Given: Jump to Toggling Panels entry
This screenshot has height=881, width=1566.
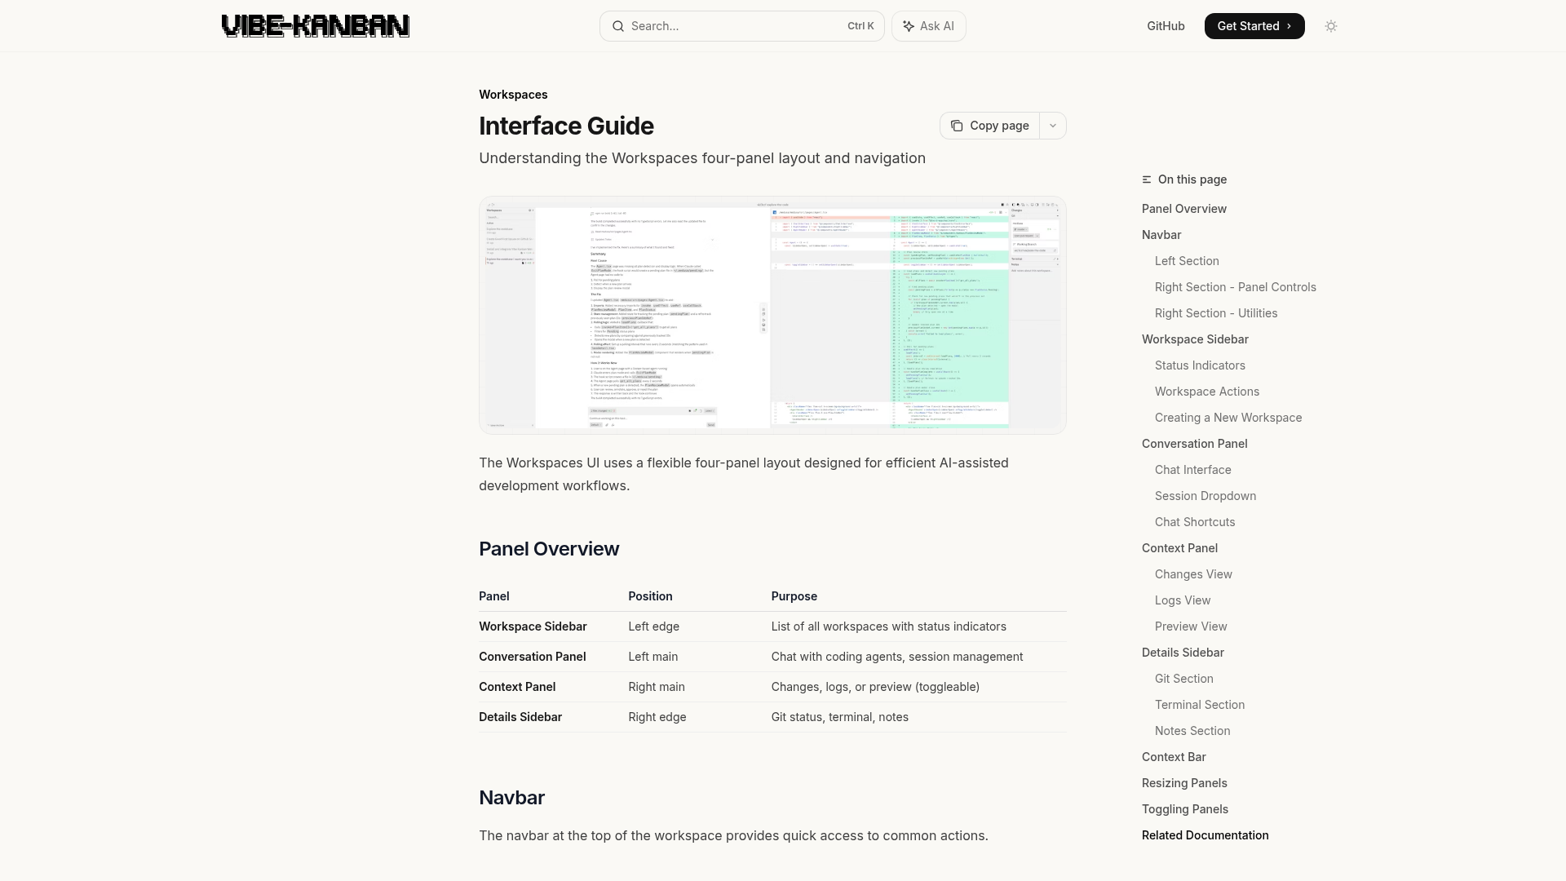Looking at the screenshot, I should point(1185,809).
